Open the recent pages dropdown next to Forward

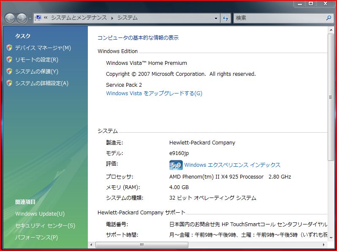coord(30,19)
